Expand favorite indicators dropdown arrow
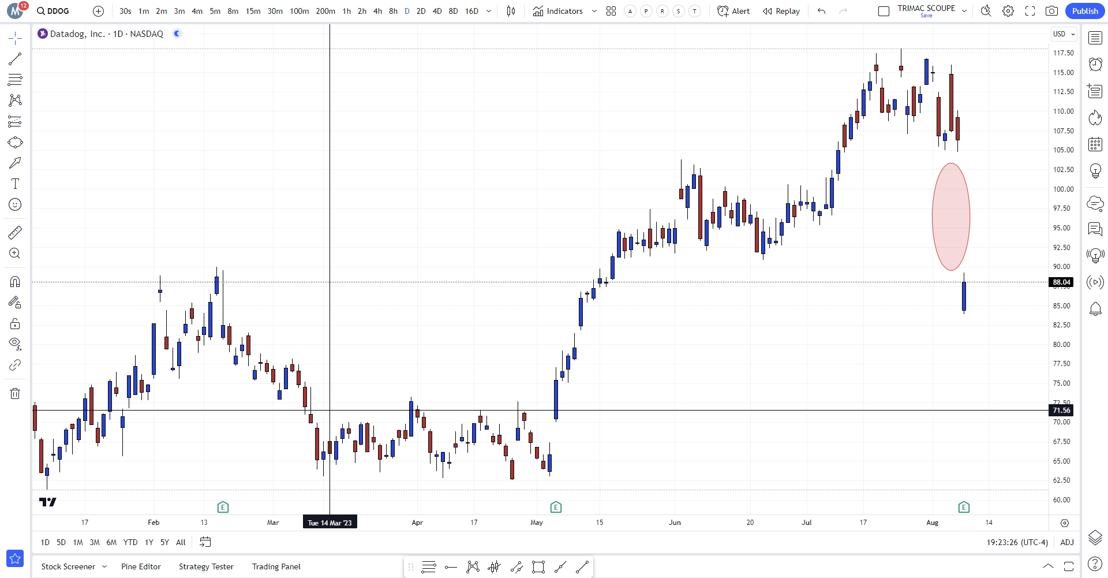 (594, 11)
